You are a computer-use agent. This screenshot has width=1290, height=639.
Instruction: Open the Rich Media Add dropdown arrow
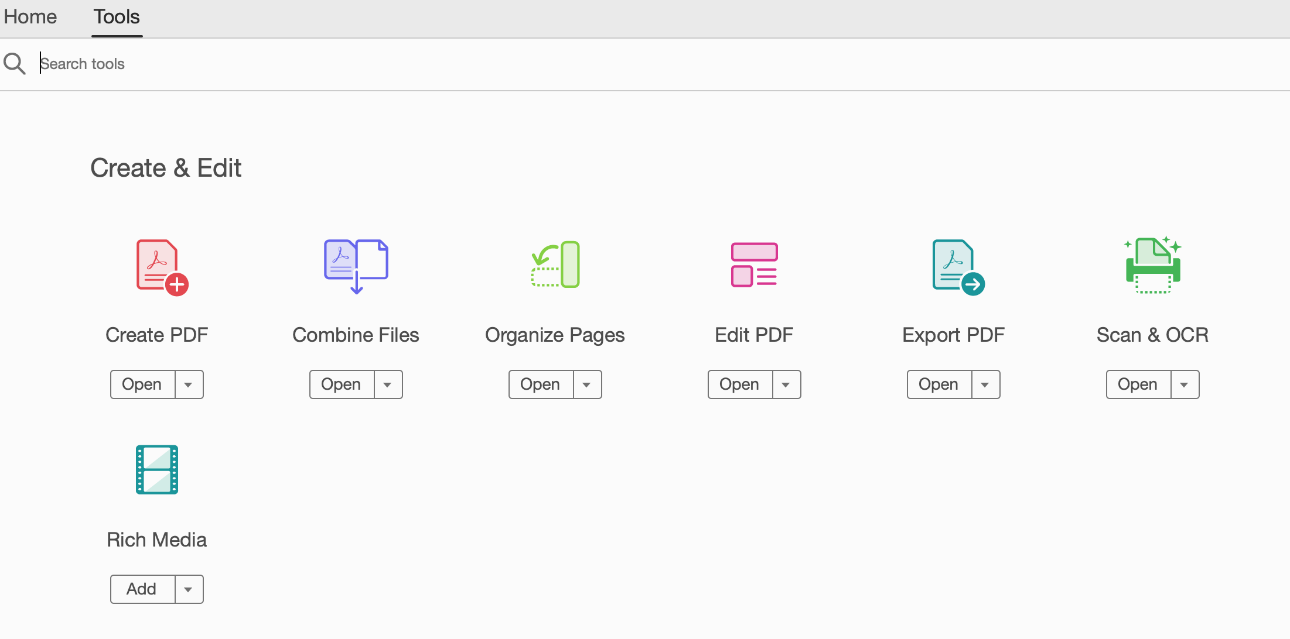coord(188,589)
